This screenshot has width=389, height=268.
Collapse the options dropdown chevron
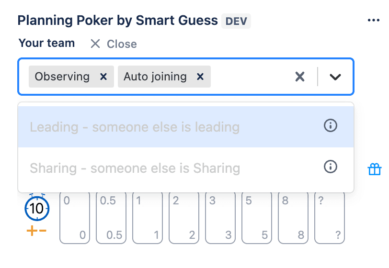pos(335,77)
